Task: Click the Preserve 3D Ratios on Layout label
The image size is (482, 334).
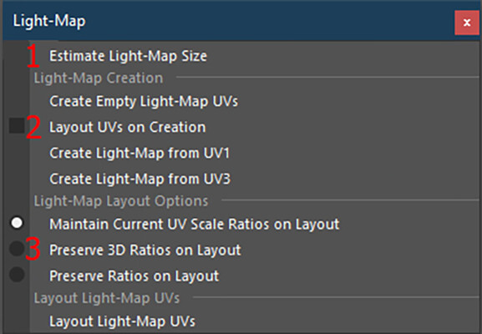Action: tap(145, 250)
